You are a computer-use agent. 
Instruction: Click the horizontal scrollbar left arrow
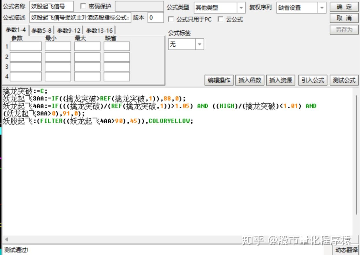click(7, 240)
